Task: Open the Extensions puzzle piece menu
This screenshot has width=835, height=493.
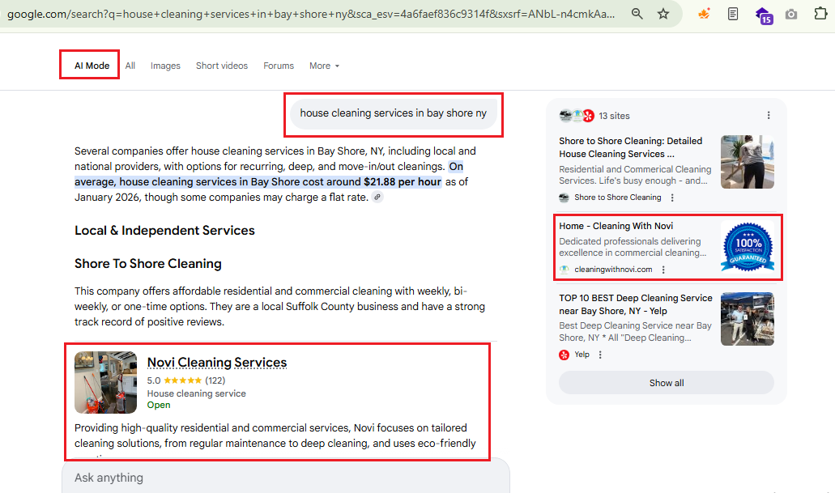Action: coord(819,14)
